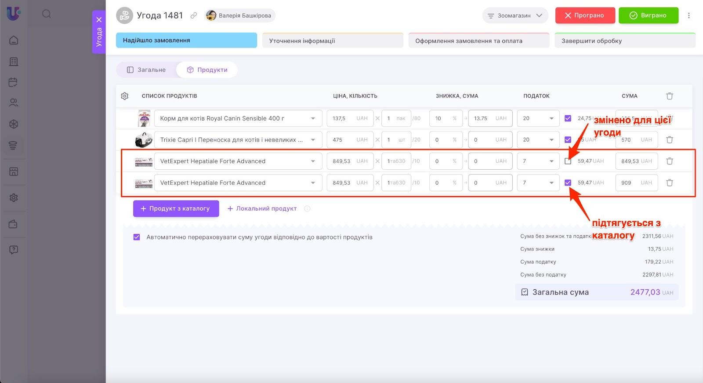Click the vertical Угода tab label
The image size is (703, 383).
point(99,37)
